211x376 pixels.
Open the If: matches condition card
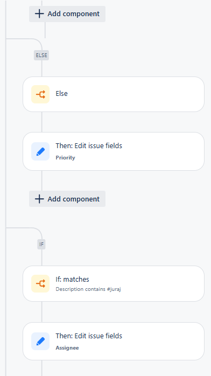[x=114, y=284]
